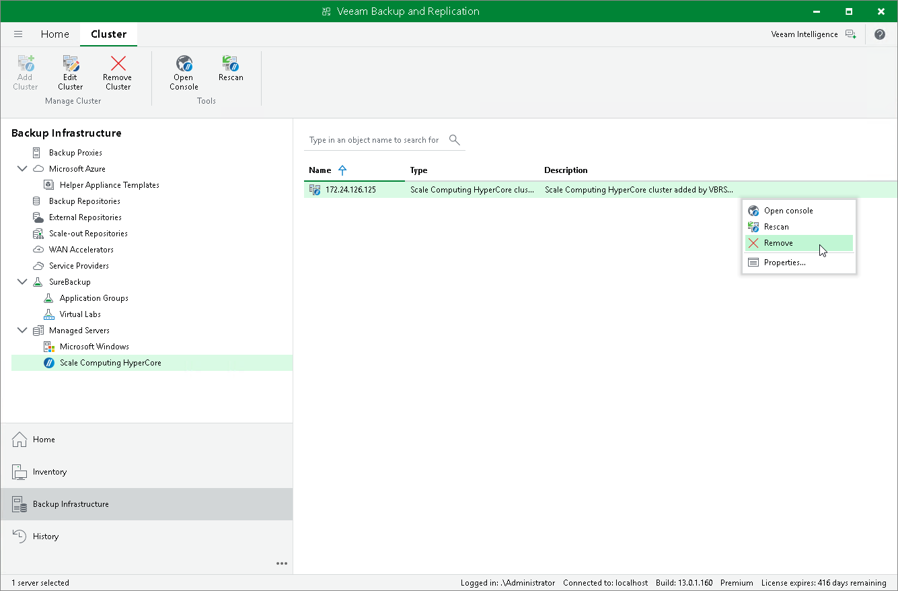Screen dimensions: 898x591
Task: Select the SureBackup tree node label
Action: [70, 282]
